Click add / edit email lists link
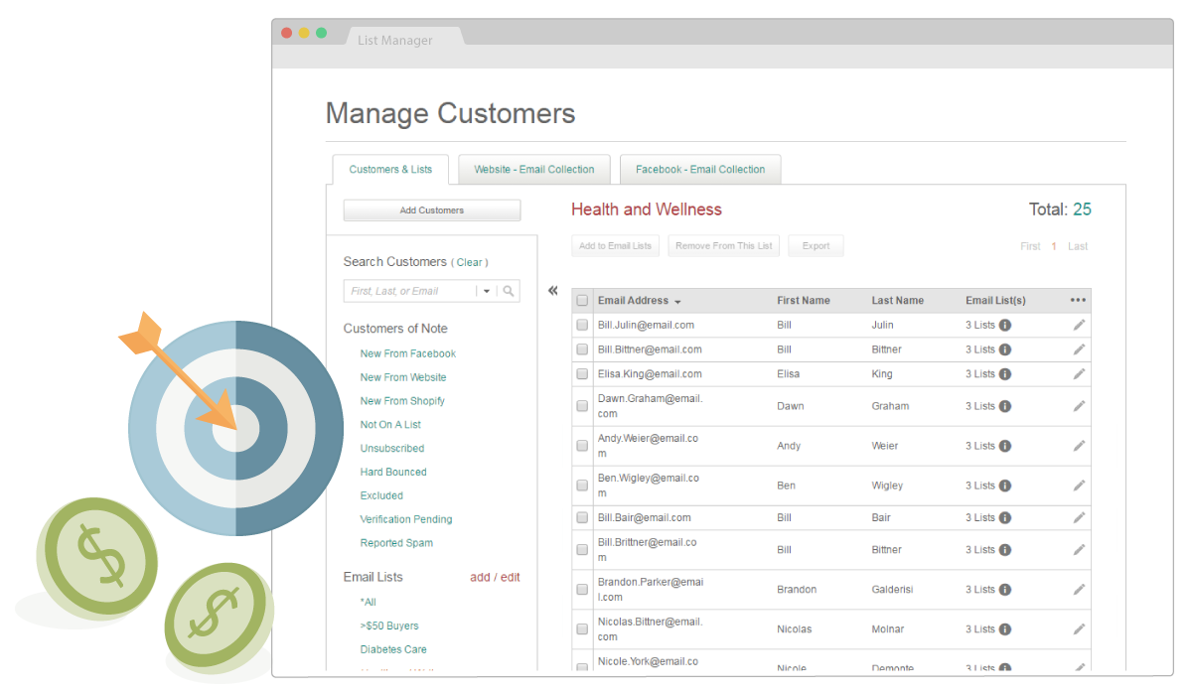 495,577
